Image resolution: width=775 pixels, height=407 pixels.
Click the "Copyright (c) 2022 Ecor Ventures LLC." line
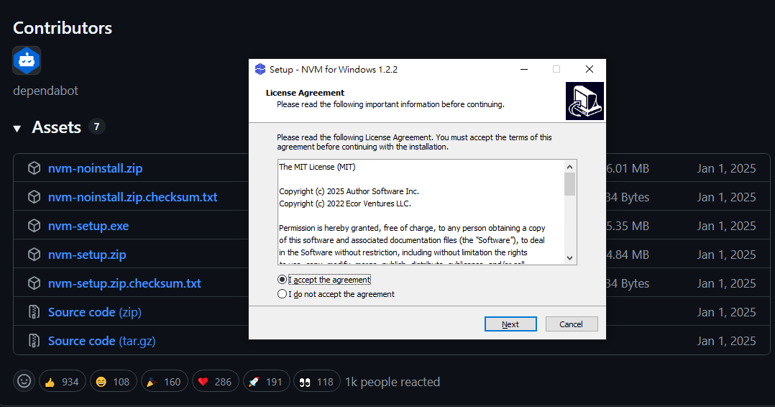pyautogui.click(x=345, y=203)
